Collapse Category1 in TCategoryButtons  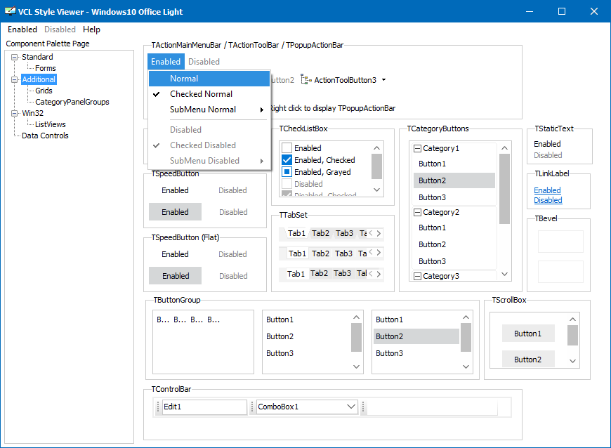point(417,148)
